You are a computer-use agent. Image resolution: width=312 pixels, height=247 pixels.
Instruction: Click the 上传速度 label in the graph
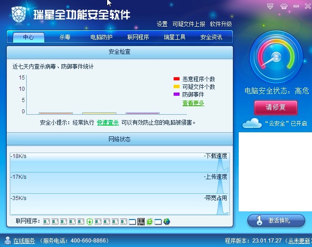216,177
